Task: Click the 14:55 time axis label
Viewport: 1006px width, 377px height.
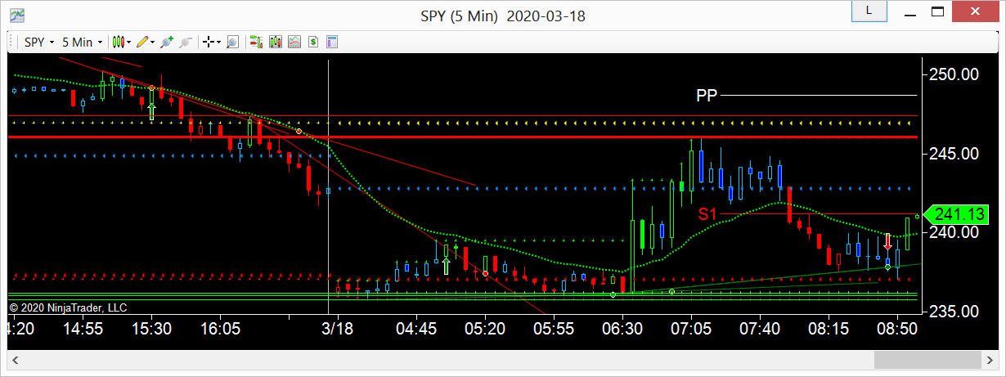Action: [83, 329]
